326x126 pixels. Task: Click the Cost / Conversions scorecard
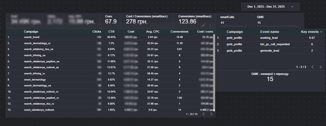pyautogui.click(x=147, y=21)
